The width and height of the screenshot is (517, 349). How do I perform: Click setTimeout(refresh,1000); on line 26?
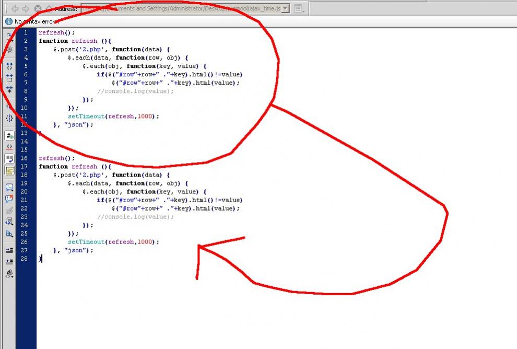(x=113, y=242)
